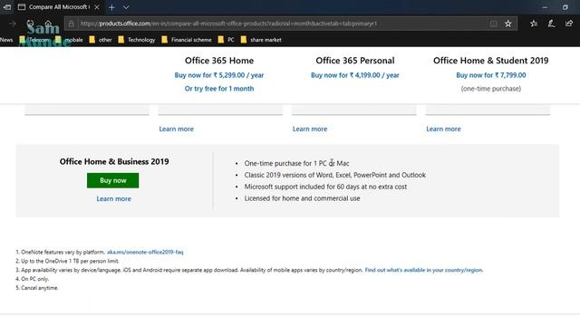Go to the home page icon
Screen dimensions: 580x326
[48, 24]
